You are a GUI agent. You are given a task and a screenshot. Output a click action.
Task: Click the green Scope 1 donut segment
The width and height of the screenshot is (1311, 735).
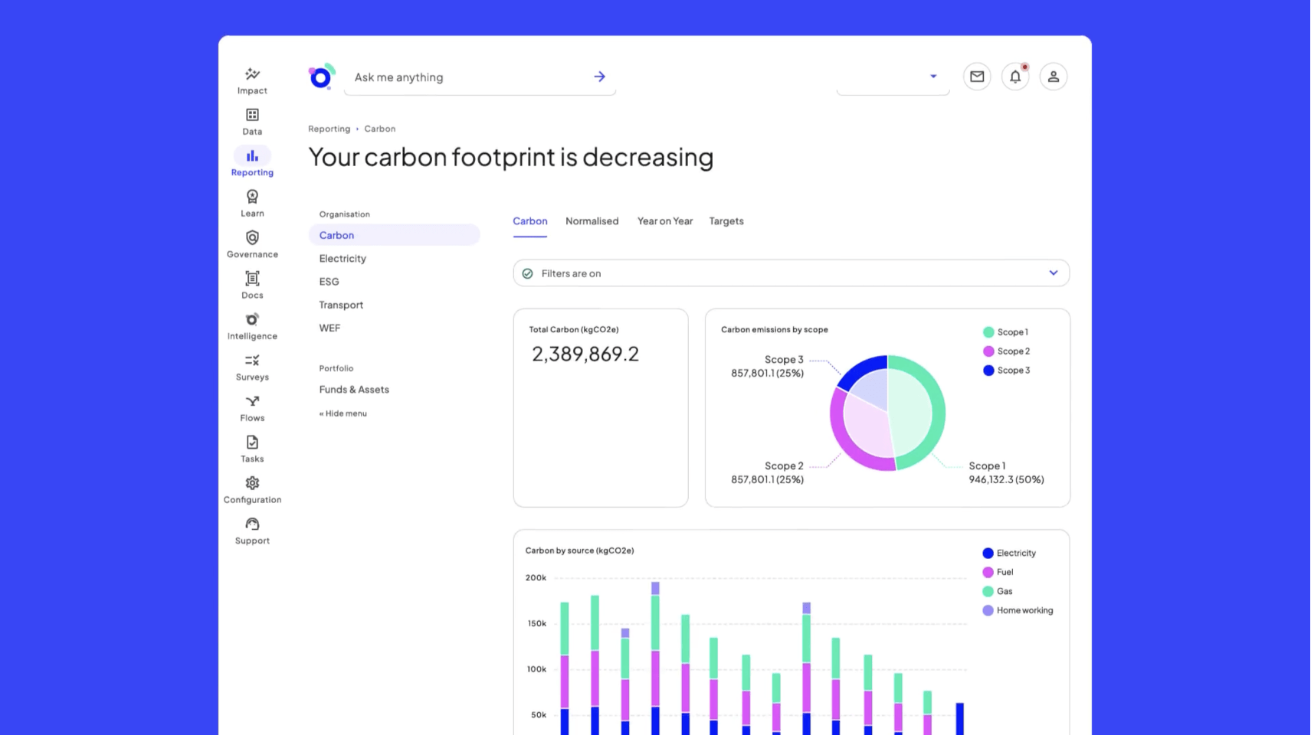(x=939, y=413)
